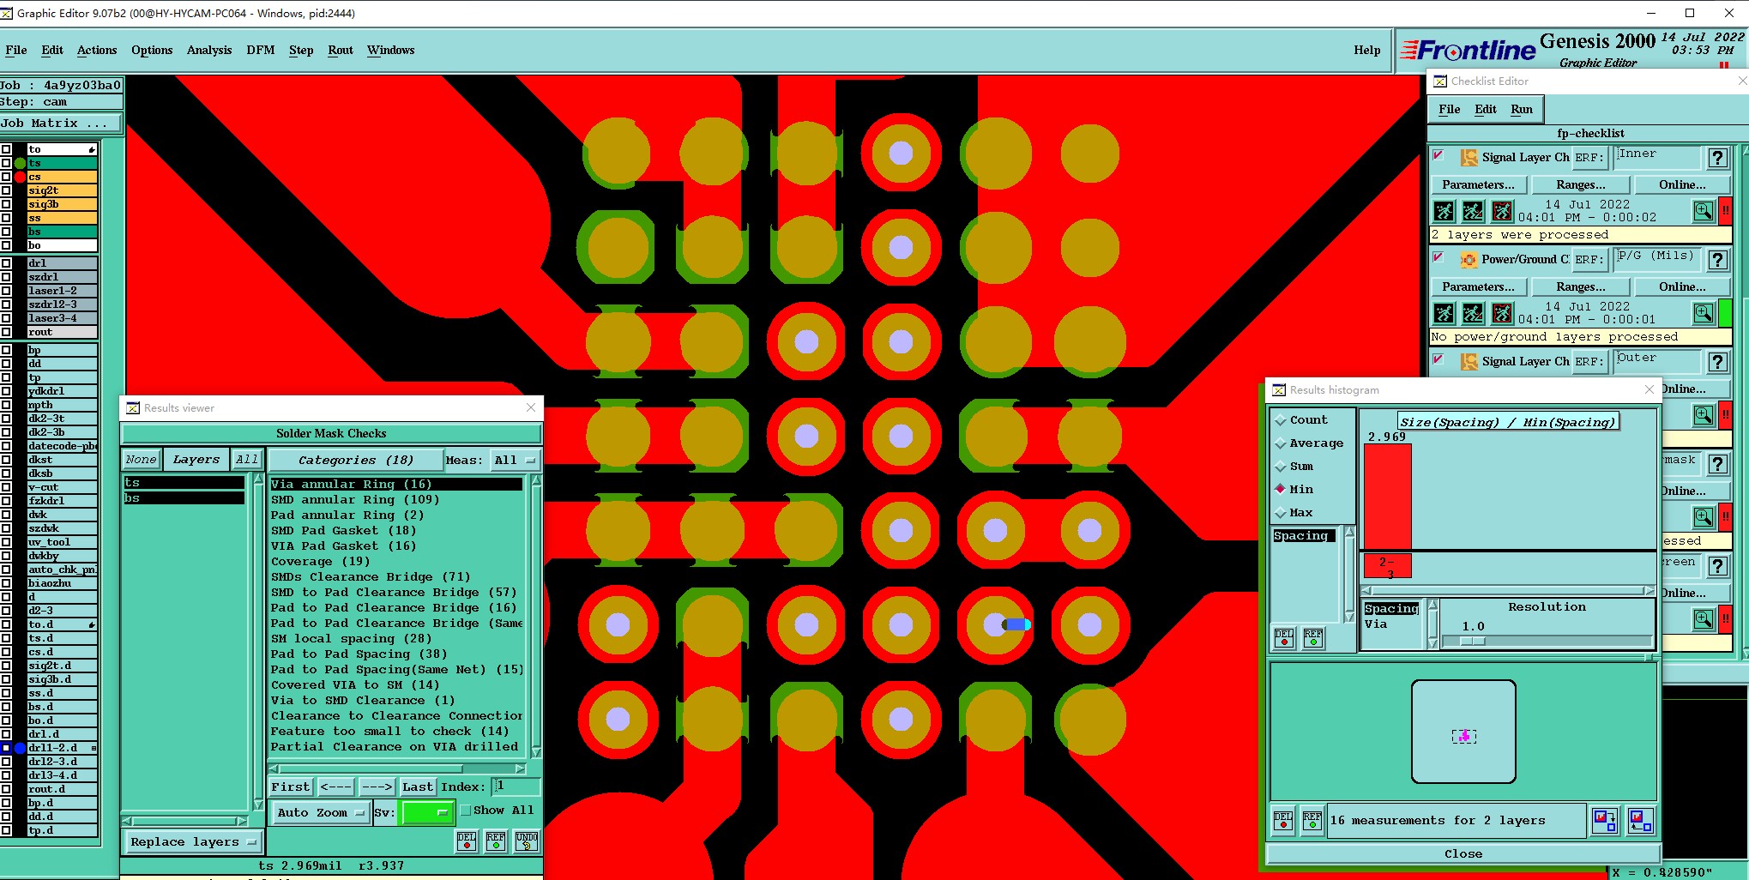The height and width of the screenshot is (880, 1749).
Task: Open help for Outer Signal Layer check
Action: 1717,362
